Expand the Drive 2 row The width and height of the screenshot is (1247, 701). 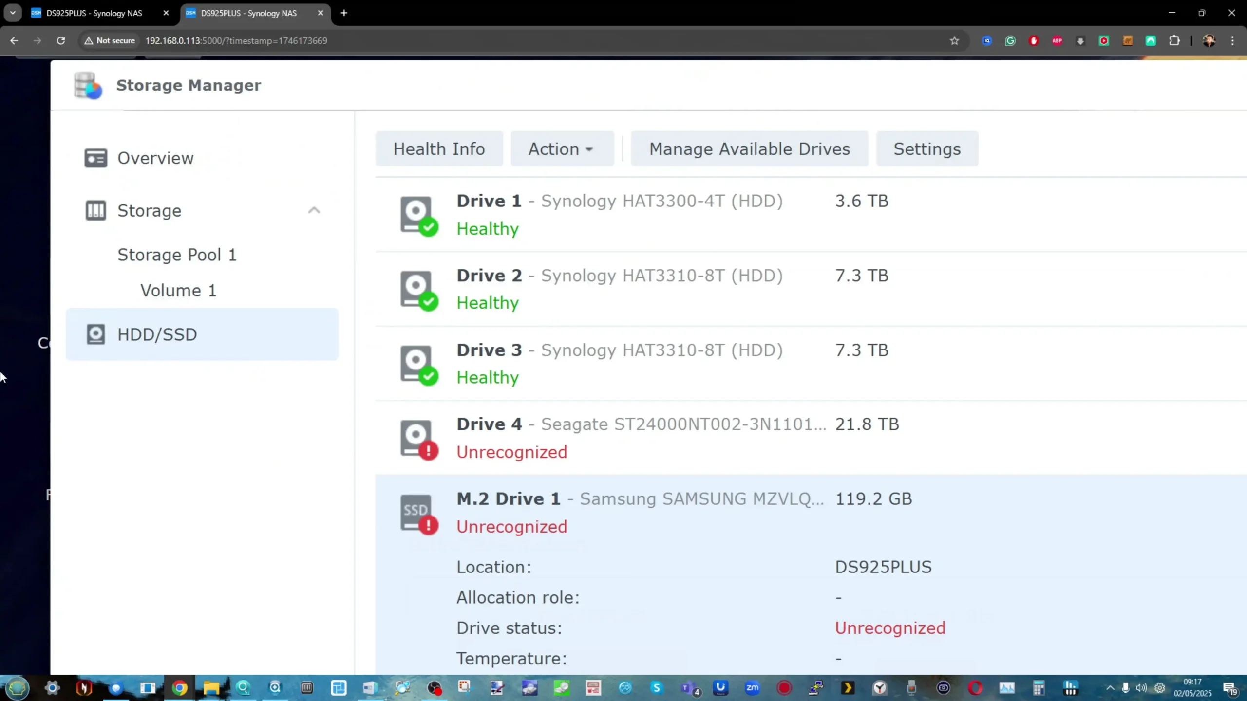coord(811,289)
